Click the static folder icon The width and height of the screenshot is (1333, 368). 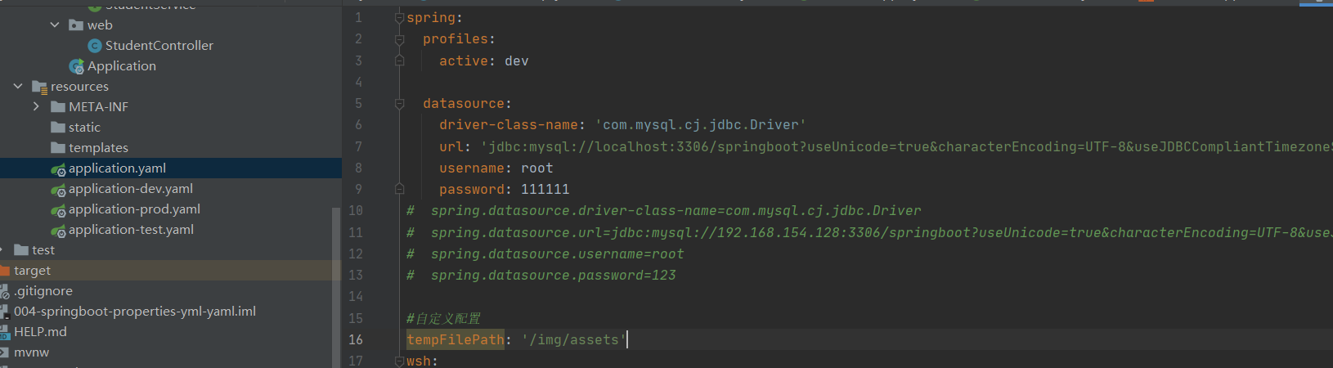click(x=58, y=128)
